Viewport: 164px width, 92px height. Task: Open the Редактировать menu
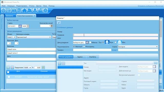click(x=22, y=6)
